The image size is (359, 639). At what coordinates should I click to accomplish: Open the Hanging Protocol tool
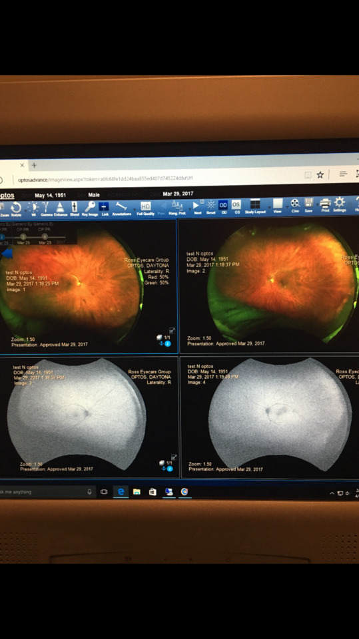click(x=177, y=208)
